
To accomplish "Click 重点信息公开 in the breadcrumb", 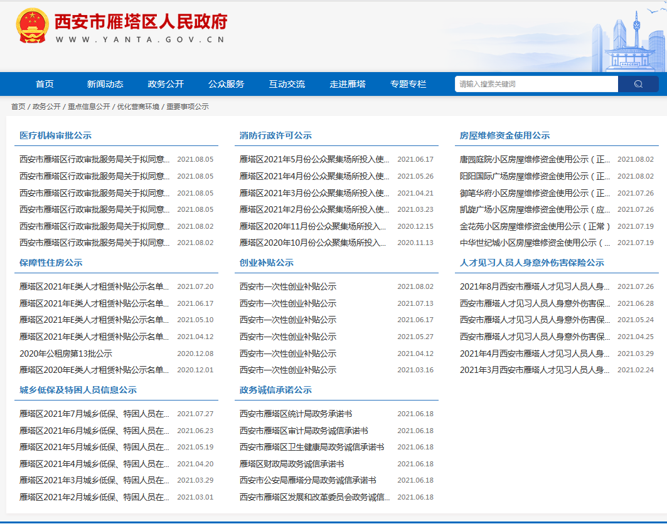I will (88, 107).
